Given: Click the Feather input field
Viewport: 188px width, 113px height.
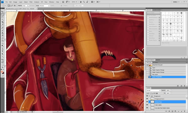Looking at the screenshot, I should pyautogui.click(x=24, y=6).
